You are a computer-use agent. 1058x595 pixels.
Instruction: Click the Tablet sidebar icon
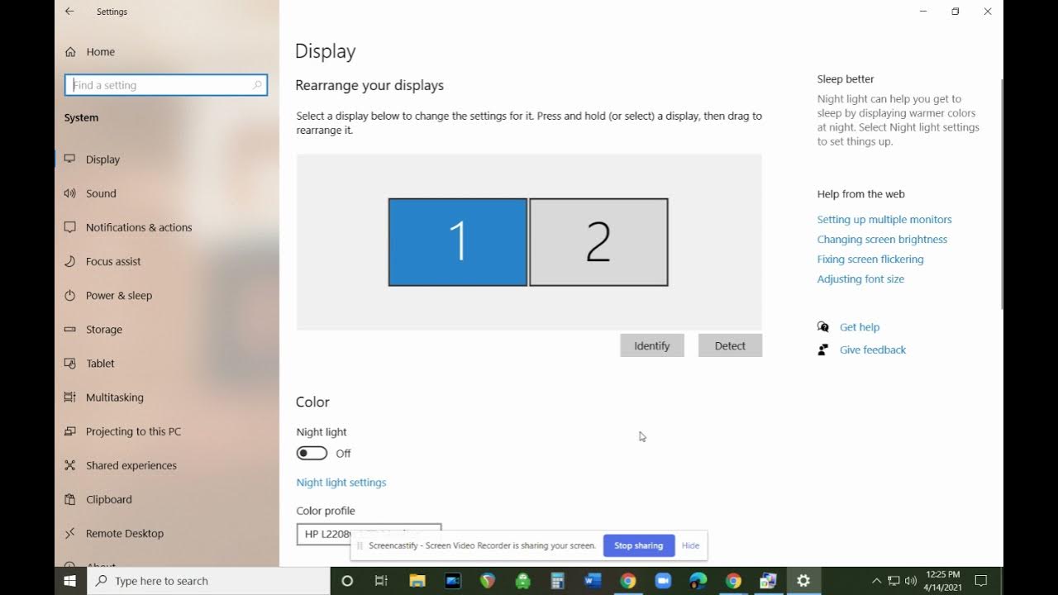pos(69,363)
